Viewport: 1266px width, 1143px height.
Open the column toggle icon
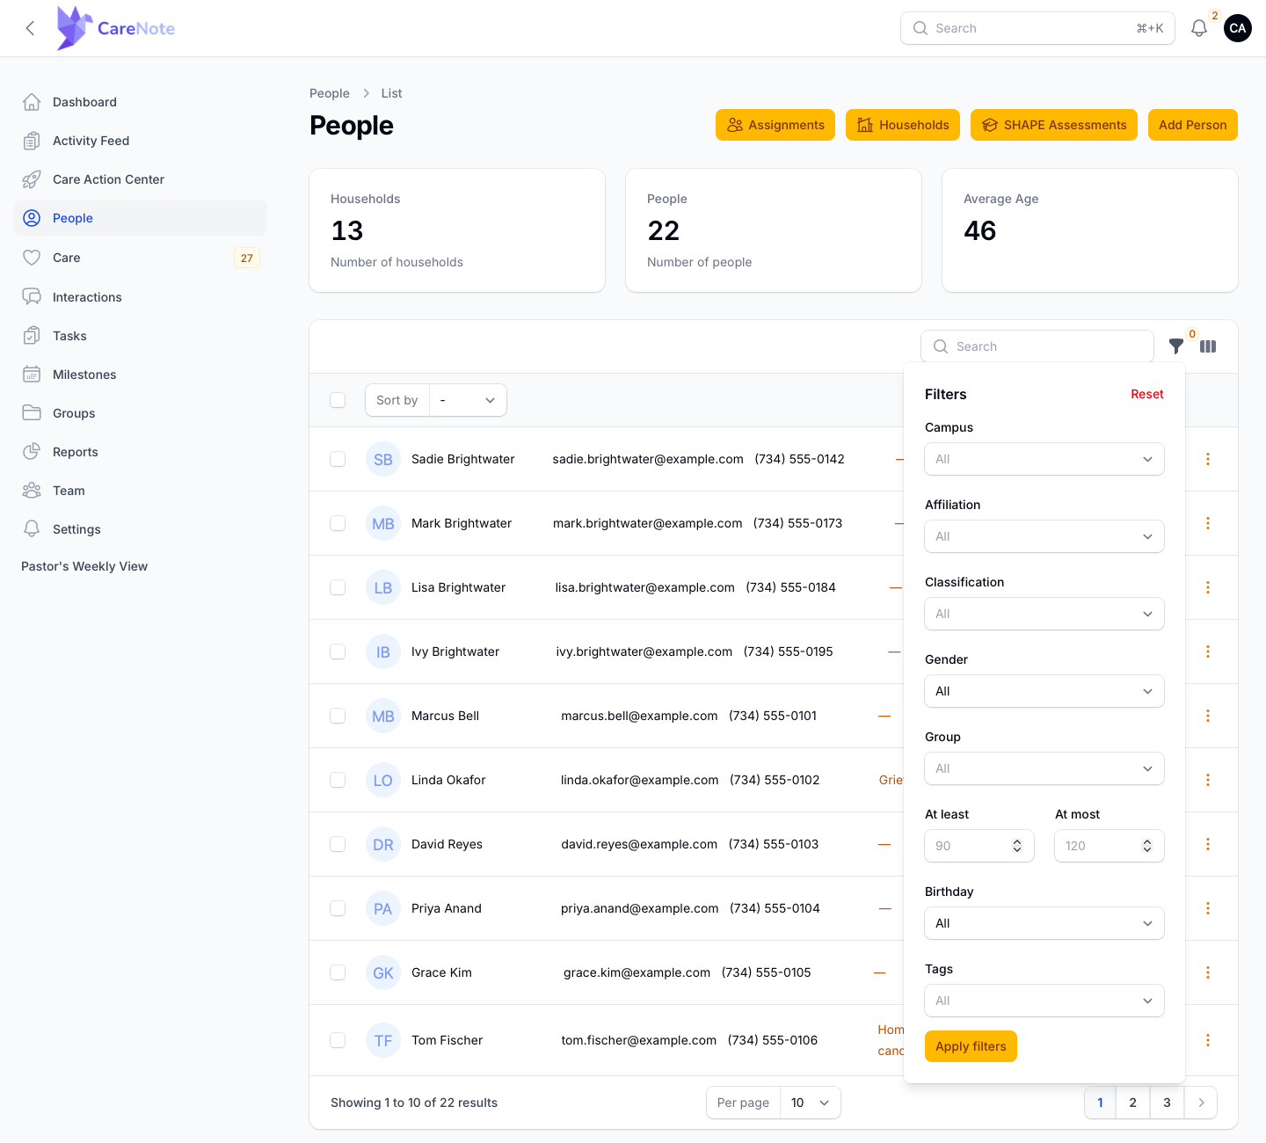(1208, 346)
